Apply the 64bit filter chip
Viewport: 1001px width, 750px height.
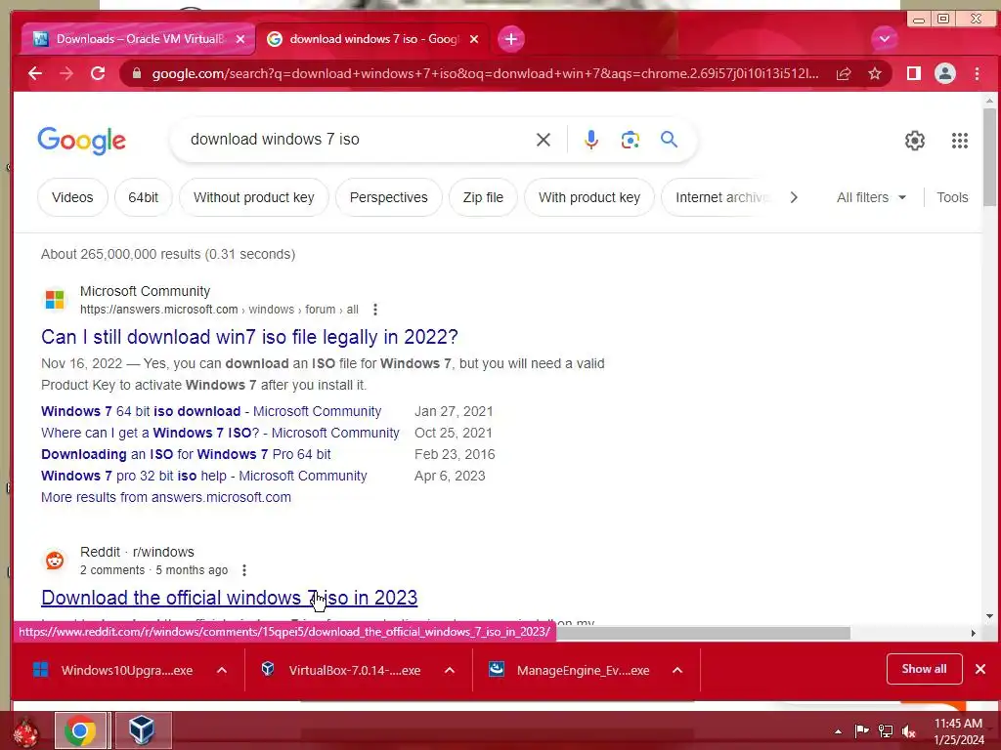[x=143, y=197]
